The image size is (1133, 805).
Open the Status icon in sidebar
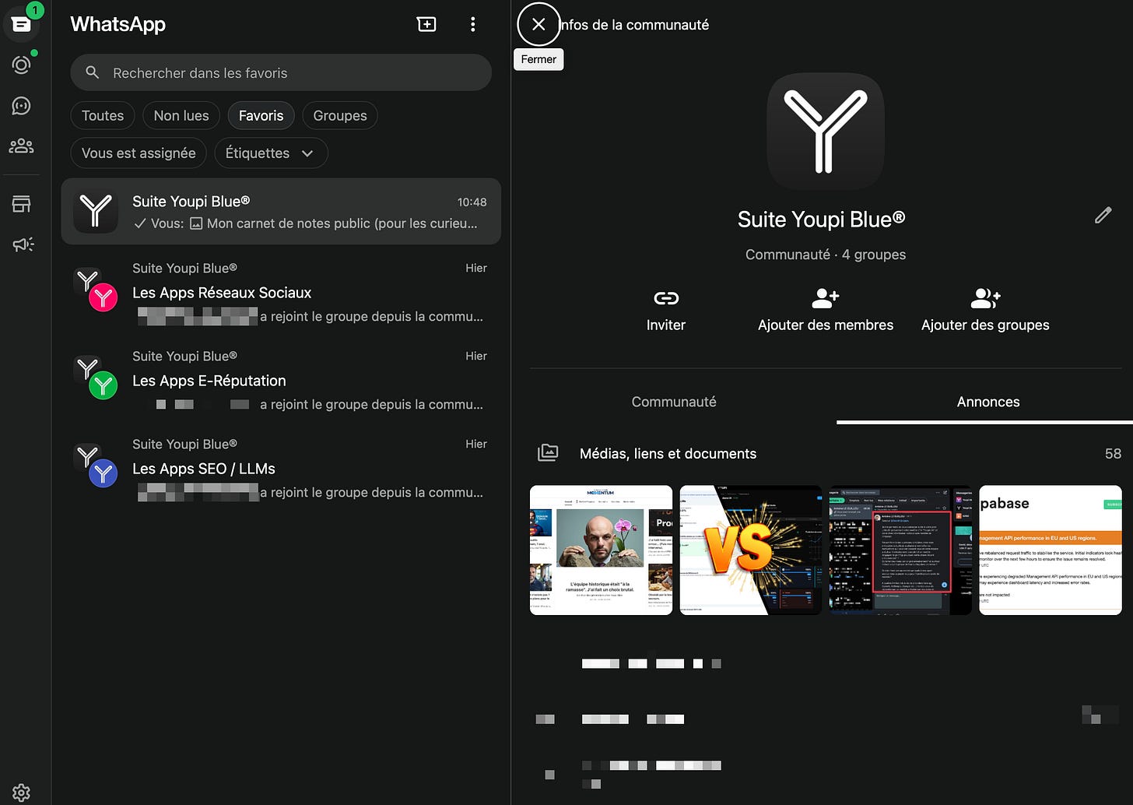coord(22,65)
